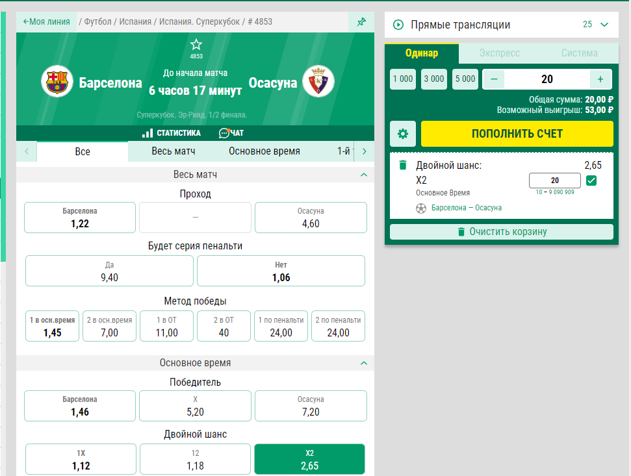Open Барселона – Осасуна link in bet slip

[x=467, y=208]
